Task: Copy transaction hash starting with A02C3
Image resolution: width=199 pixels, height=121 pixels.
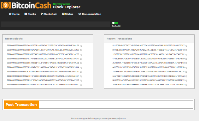Action: 186,68
